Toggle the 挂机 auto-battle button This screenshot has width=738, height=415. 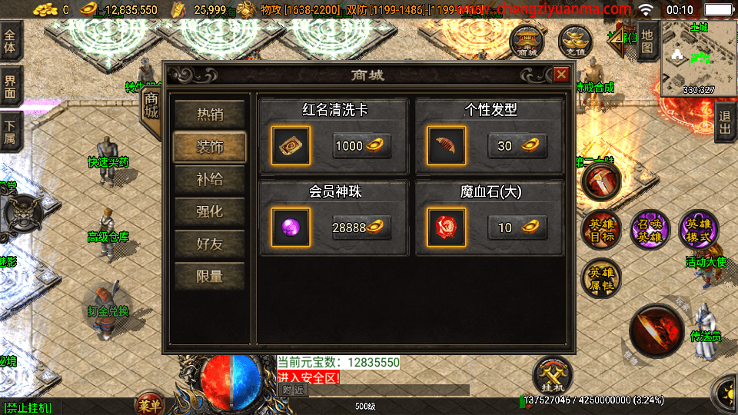(553, 376)
